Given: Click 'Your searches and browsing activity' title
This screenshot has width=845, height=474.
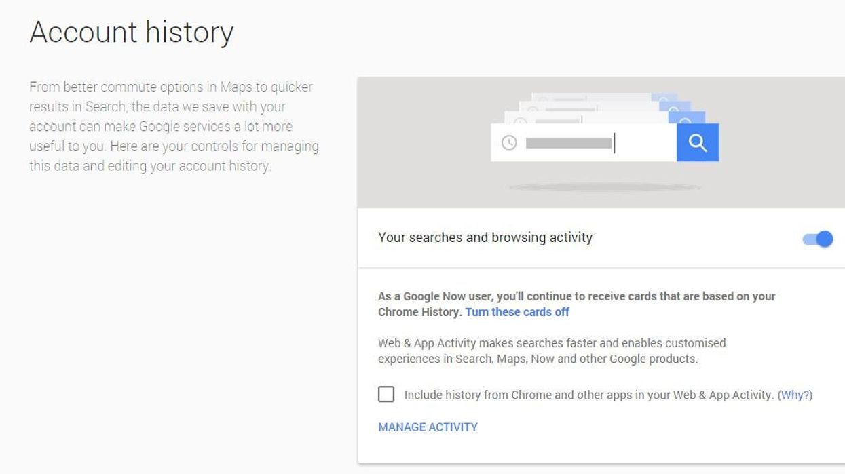Looking at the screenshot, I should pos(485,237).
